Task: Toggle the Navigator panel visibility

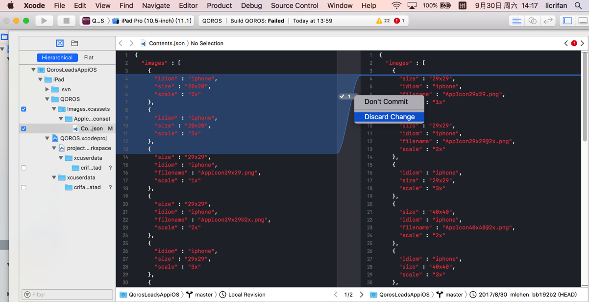Action: coord(567,21)
